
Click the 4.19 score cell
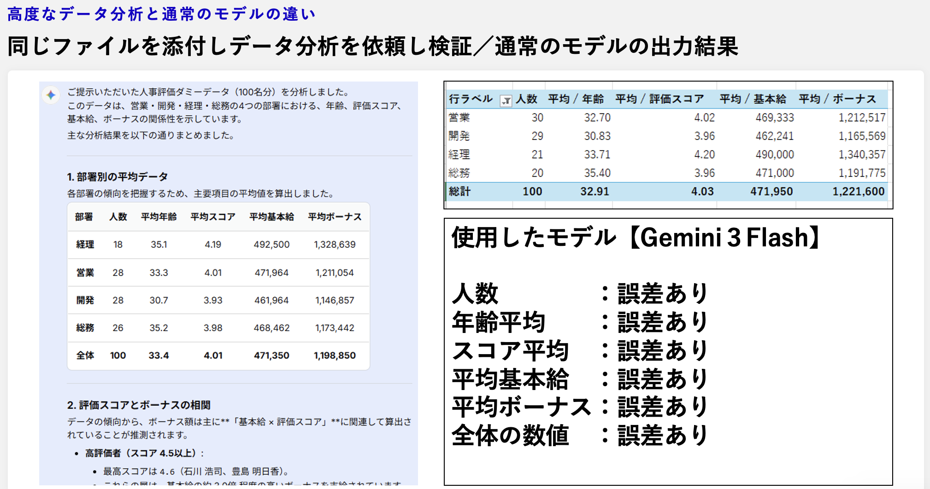(x=213, y=244)
